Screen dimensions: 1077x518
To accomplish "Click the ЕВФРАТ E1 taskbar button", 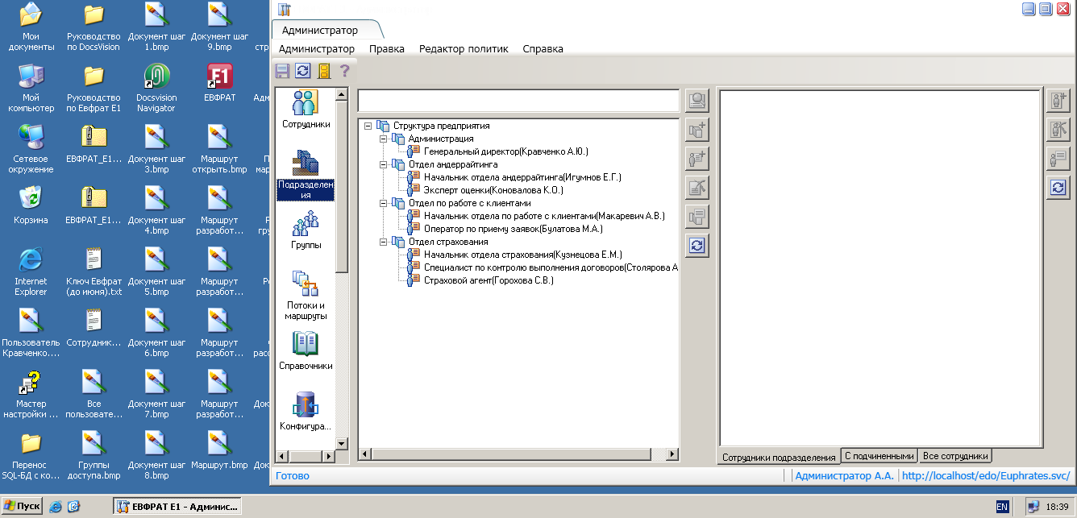I will point(176,507).
